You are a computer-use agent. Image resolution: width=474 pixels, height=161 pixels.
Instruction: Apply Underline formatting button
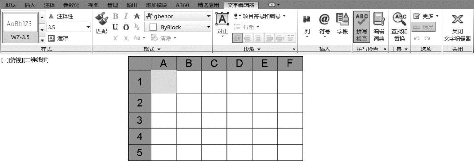(x=115, y=27)
